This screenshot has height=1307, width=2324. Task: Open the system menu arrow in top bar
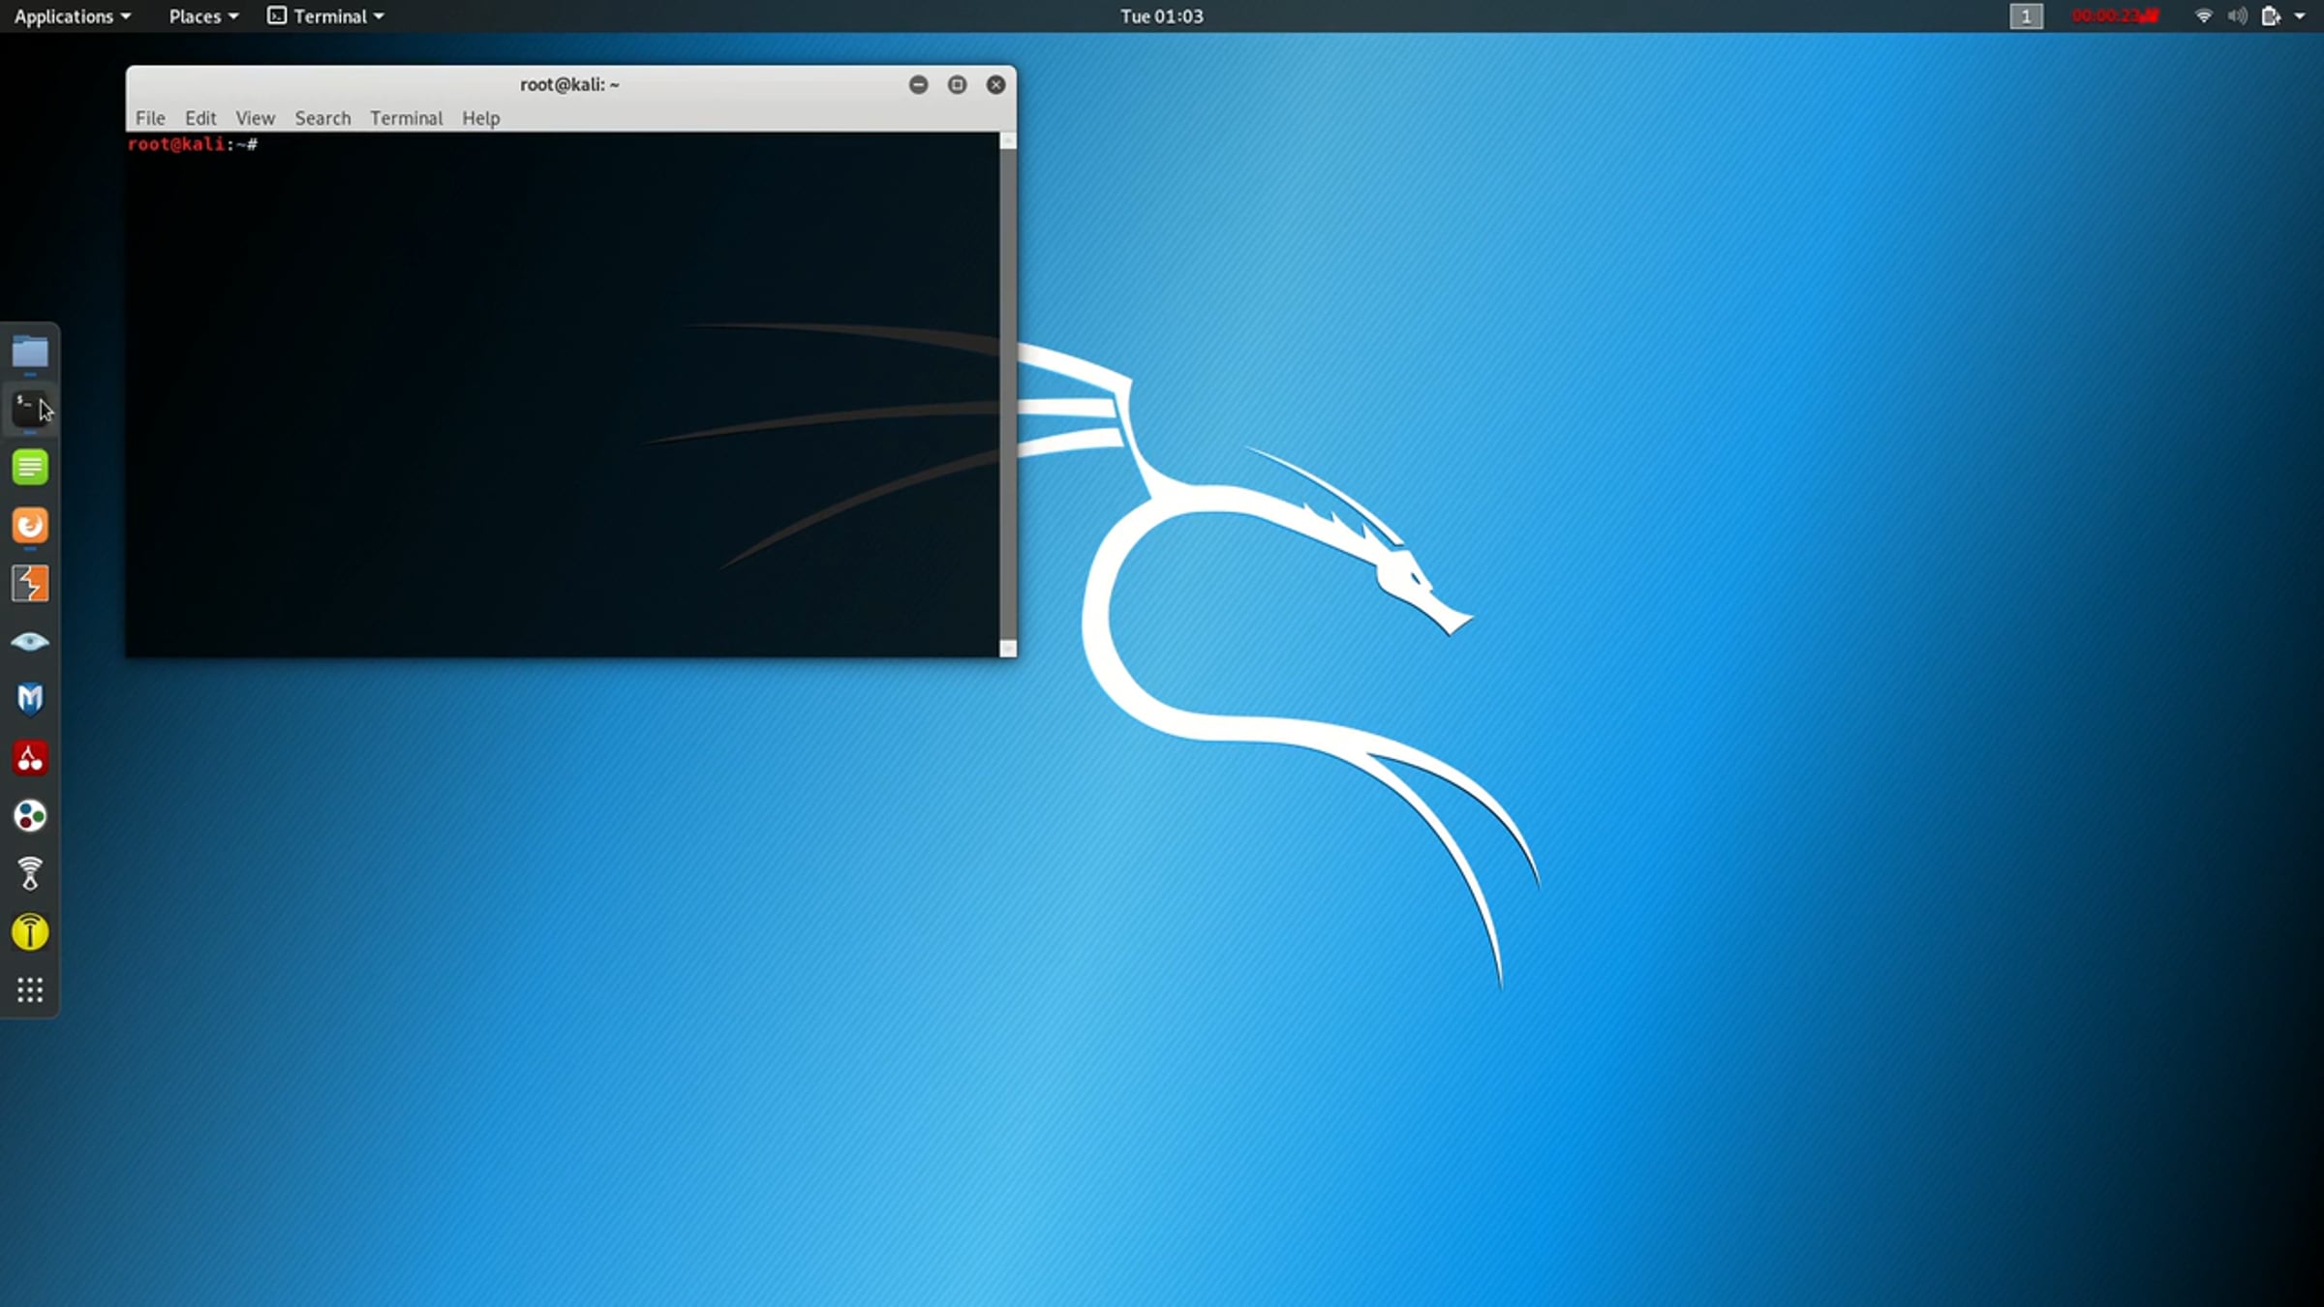(x=2301, y=16)
